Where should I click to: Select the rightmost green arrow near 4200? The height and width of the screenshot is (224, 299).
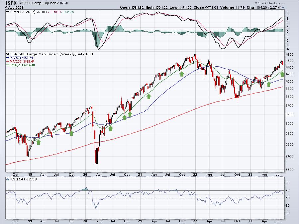coord(282,74)
